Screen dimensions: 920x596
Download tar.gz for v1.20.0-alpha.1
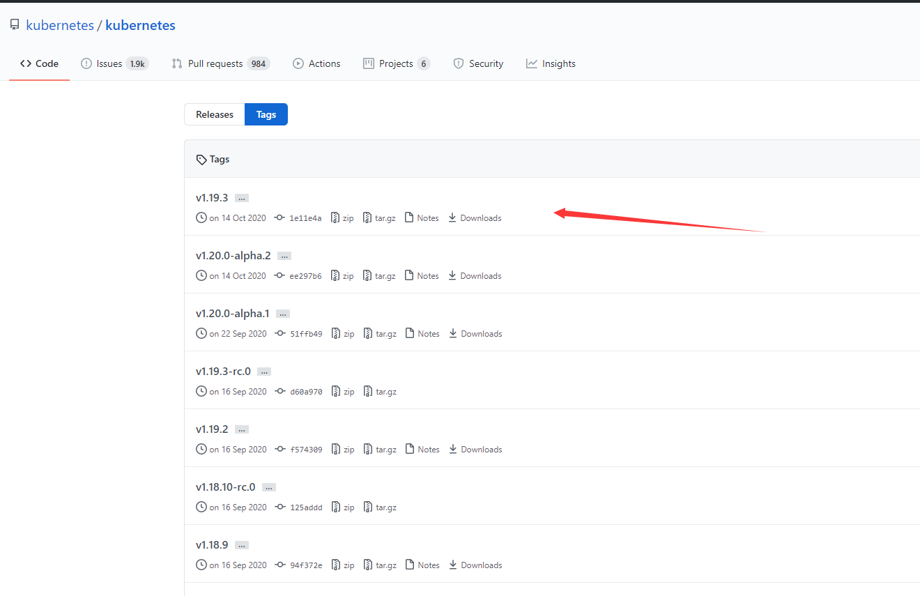point(380,334)
